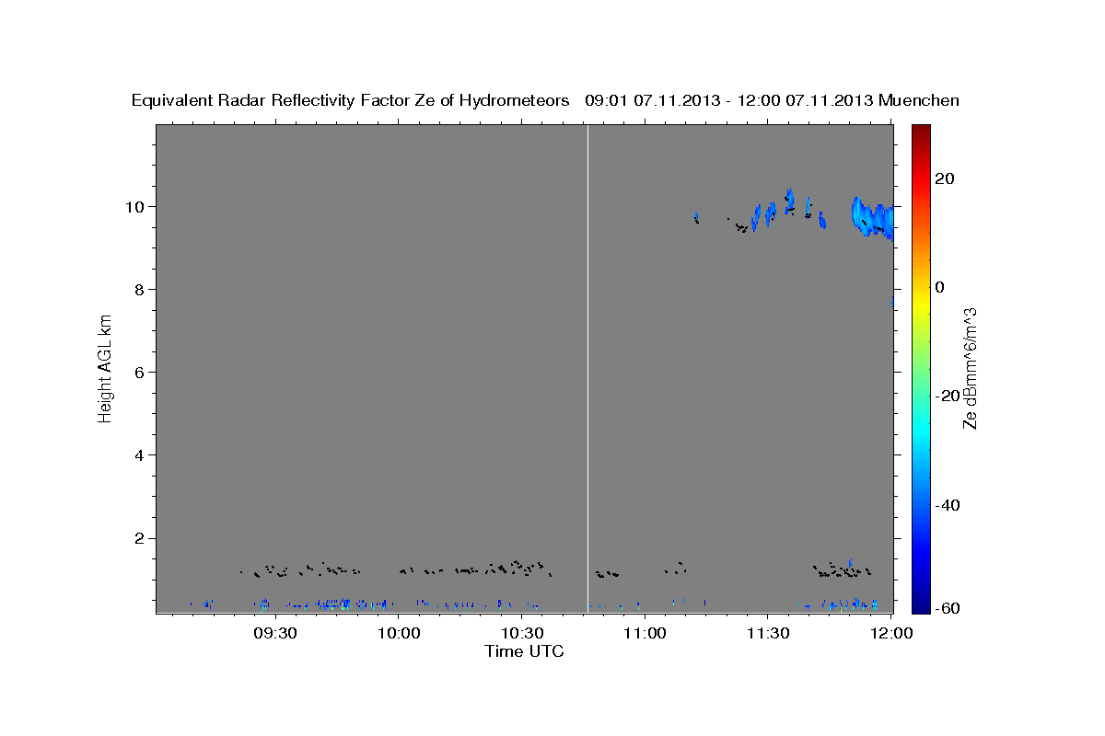Screen dimensions: 1105x736
Task: Click the colorbar label '-20'
Action: point(948,396)
